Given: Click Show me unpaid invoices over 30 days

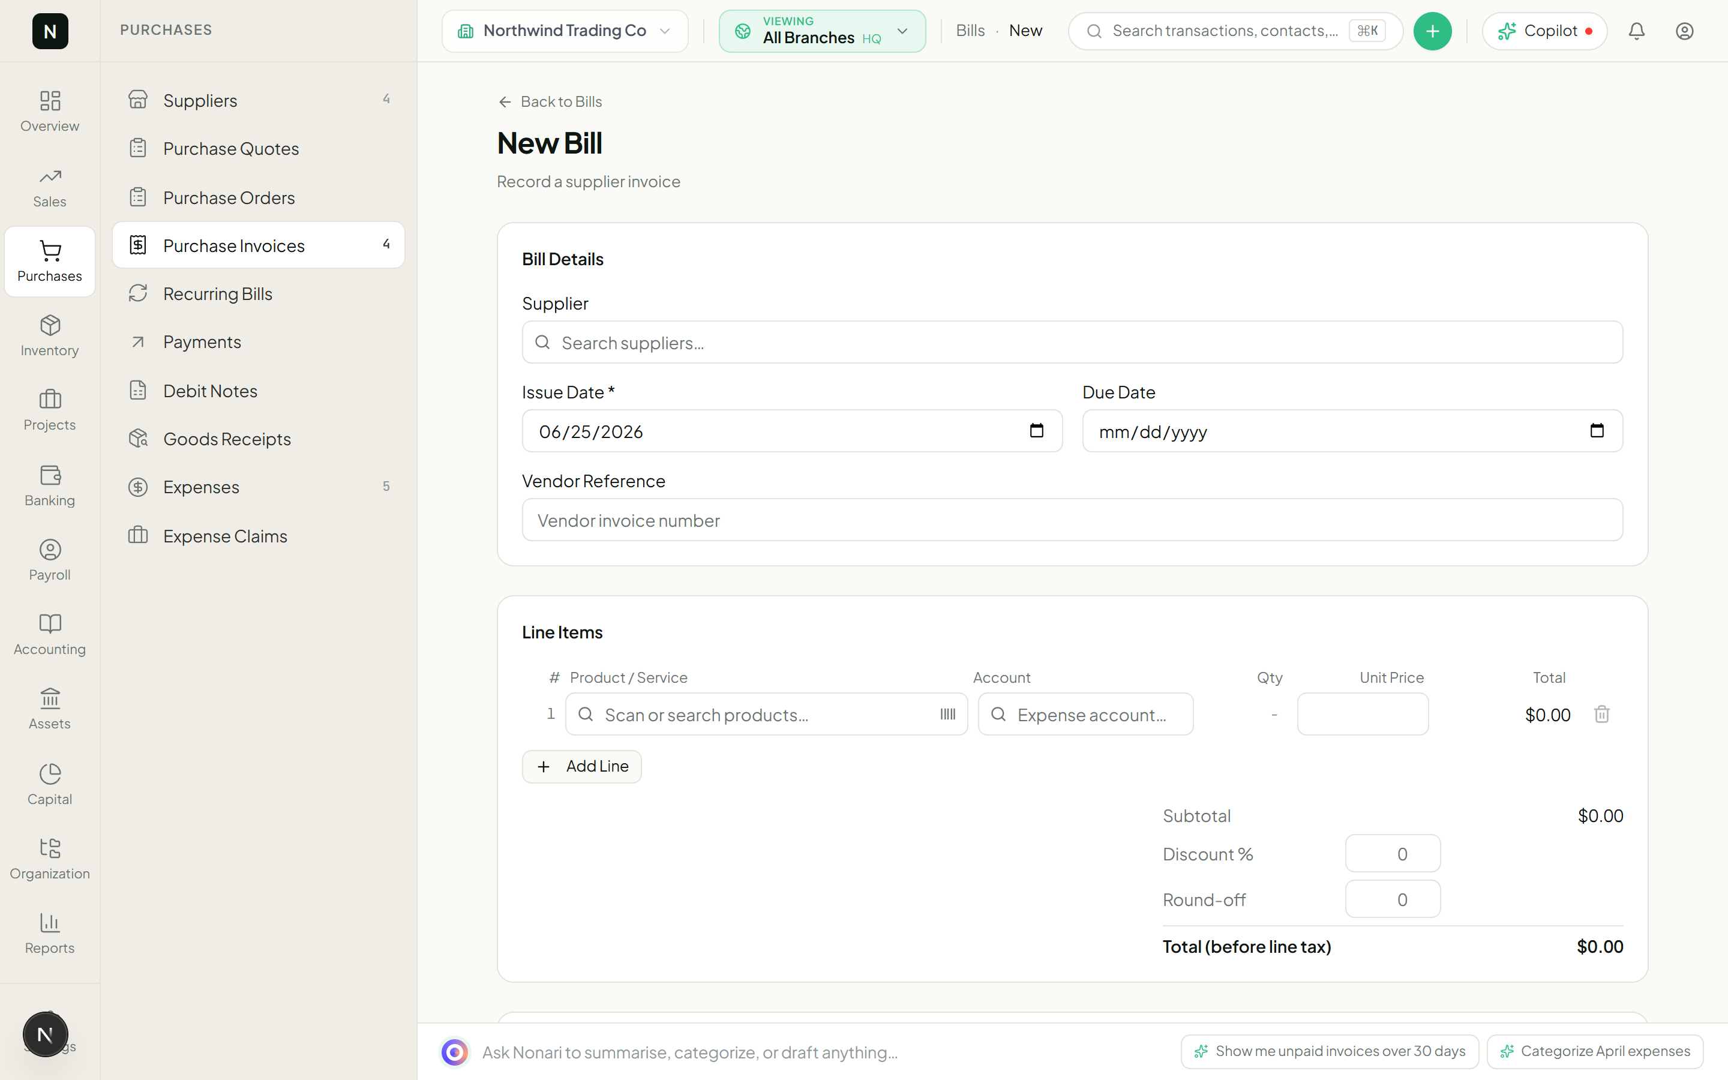Looking at the screenshot, I should coord(1330,1051).
